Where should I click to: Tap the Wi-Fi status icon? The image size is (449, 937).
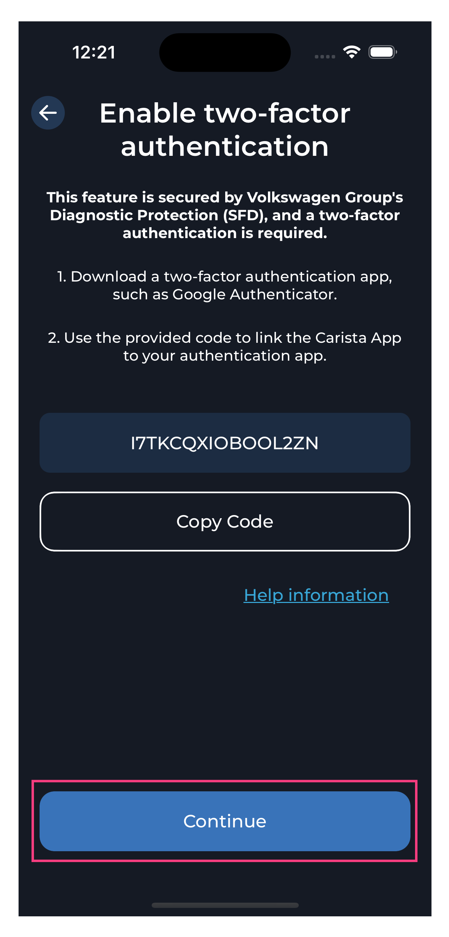pos(351,52)
